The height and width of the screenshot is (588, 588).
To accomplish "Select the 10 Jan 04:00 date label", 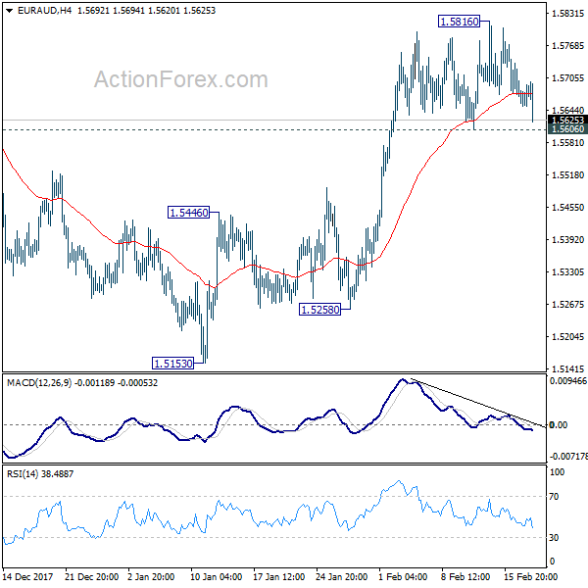I will [x=216, y=576].
